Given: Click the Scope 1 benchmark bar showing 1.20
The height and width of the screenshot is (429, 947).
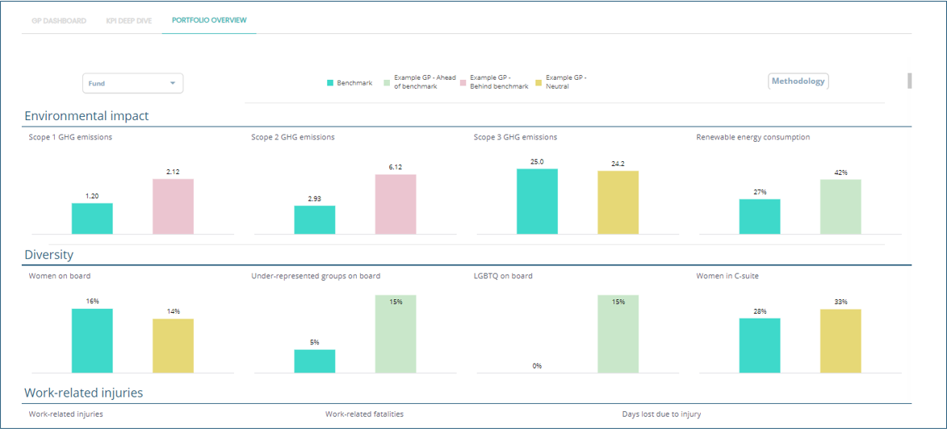Looking at the screenshot, I should [x=92, y=219].
